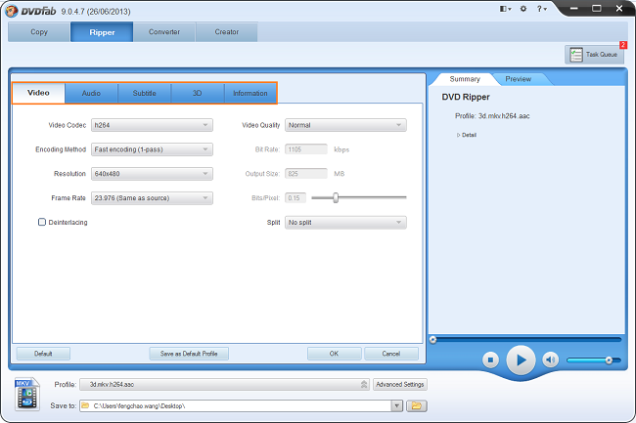636x423 pixels.
Task: Click the Bit Rate field showing 1105
Action: (x=306, y=149)
